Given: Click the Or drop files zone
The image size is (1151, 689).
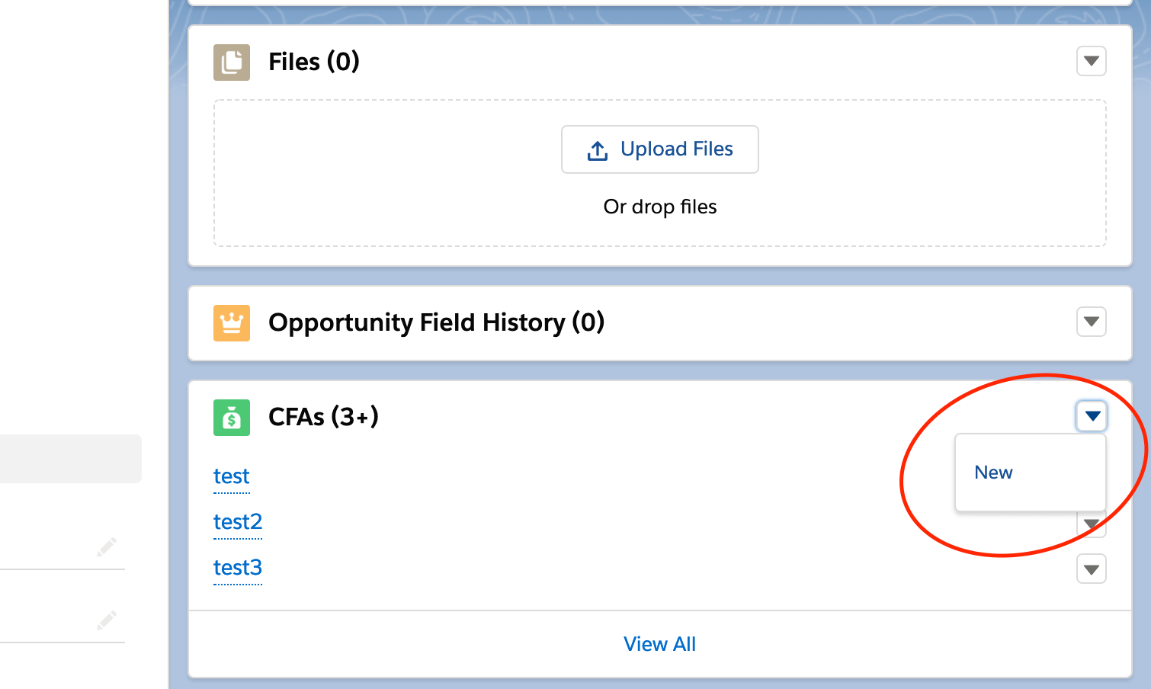Looking at the screenshot, I should pos(659,207).
